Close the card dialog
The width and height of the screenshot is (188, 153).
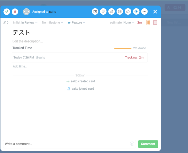click(x=155, y=12)
